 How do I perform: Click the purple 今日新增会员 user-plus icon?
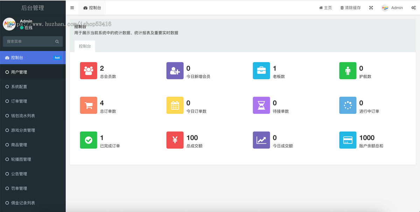(x=175, y=71)
